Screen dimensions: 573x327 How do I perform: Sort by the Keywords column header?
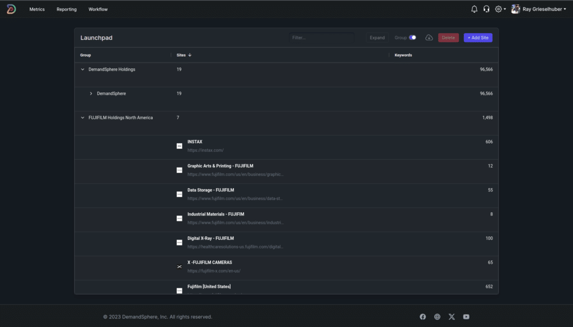pos(403,55)
